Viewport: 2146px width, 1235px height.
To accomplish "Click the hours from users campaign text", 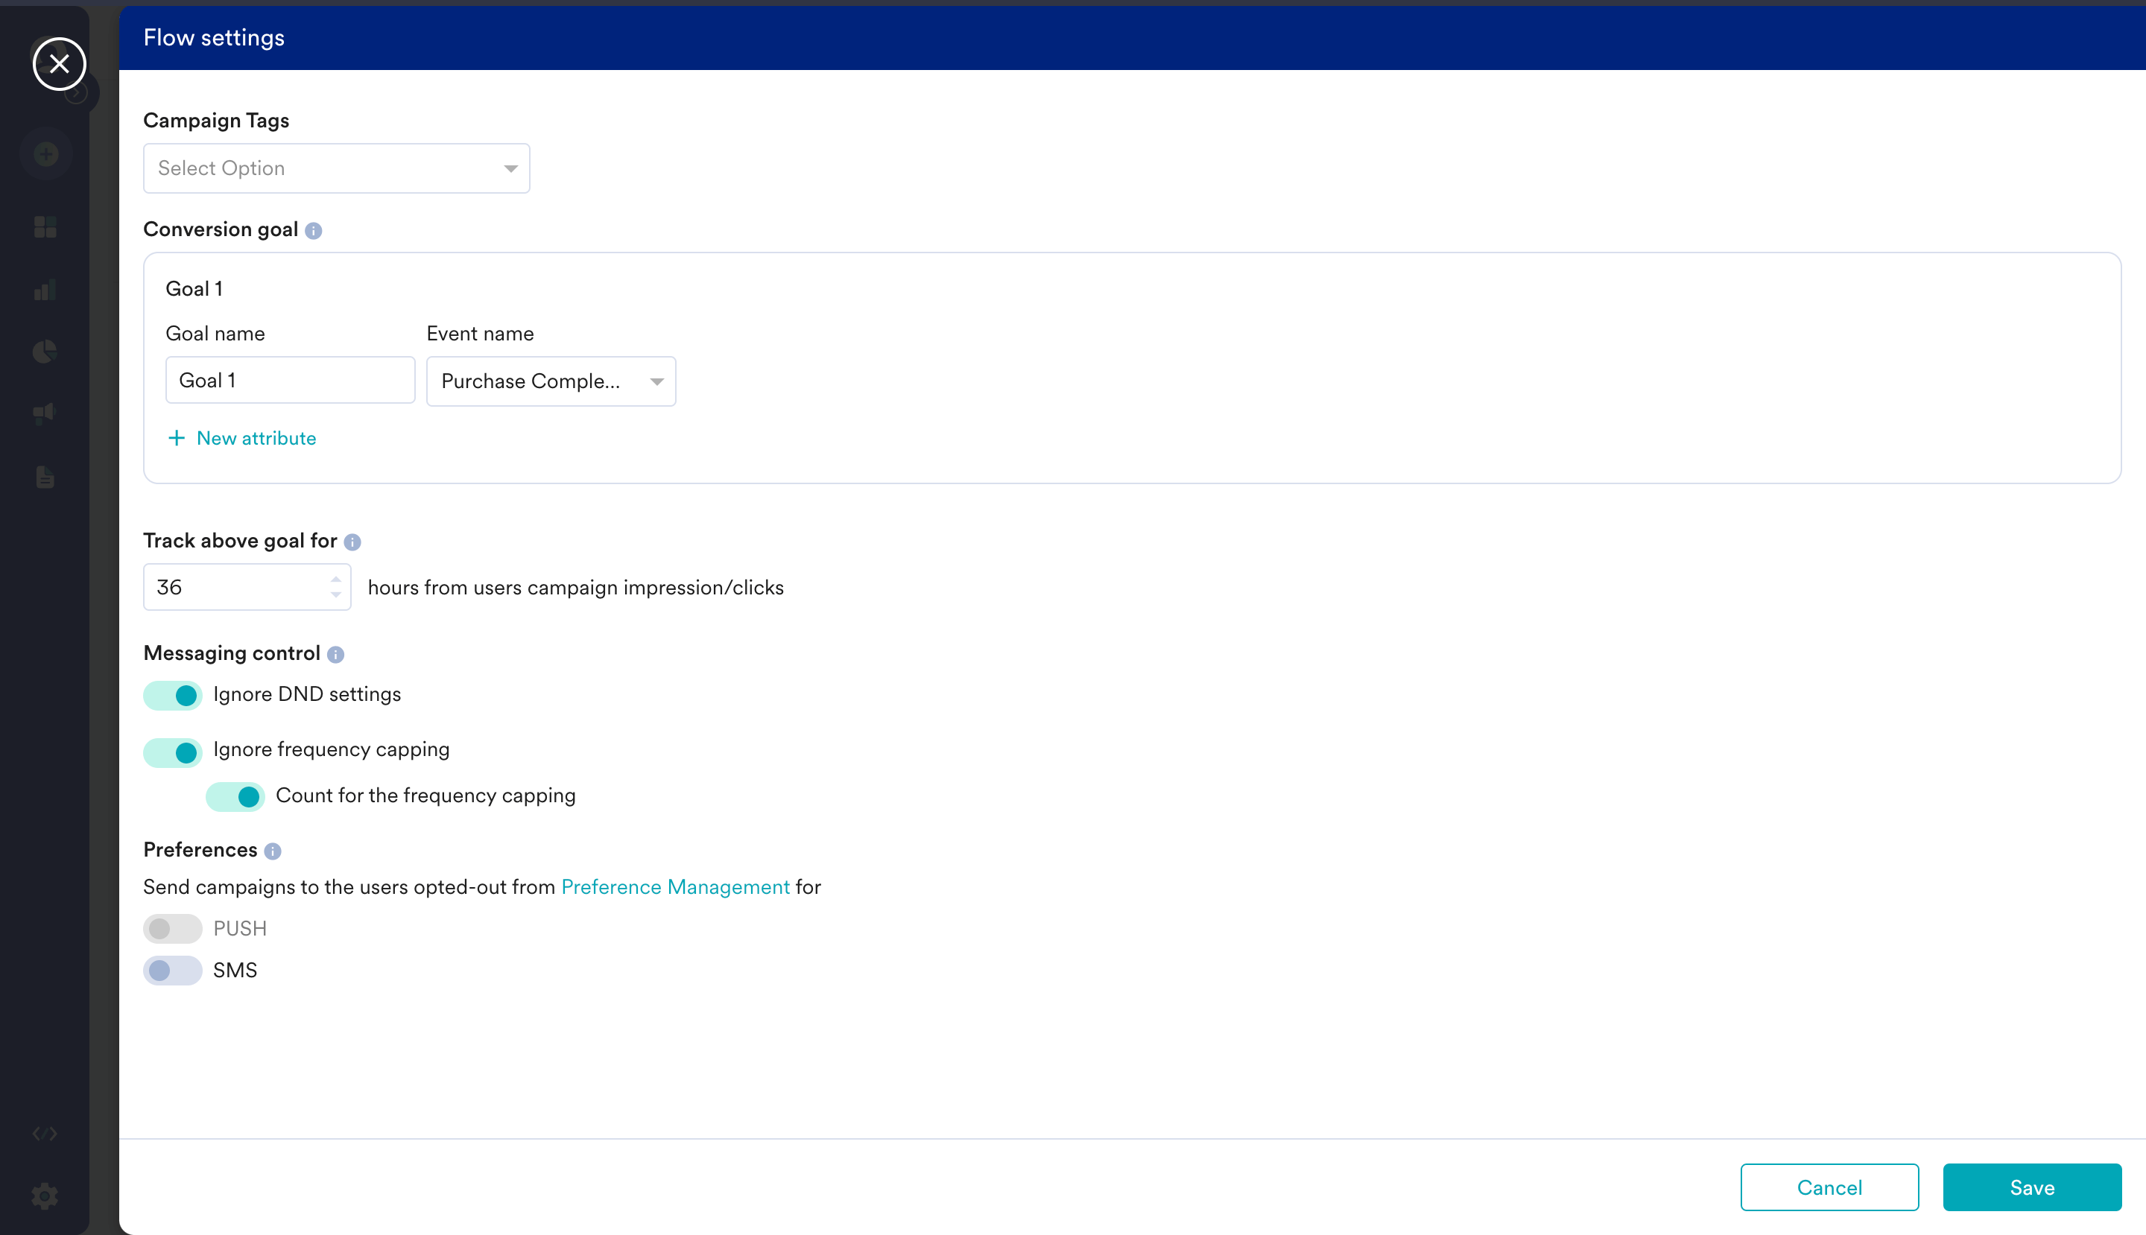I will pyautogui.click(x=576, y=588).
